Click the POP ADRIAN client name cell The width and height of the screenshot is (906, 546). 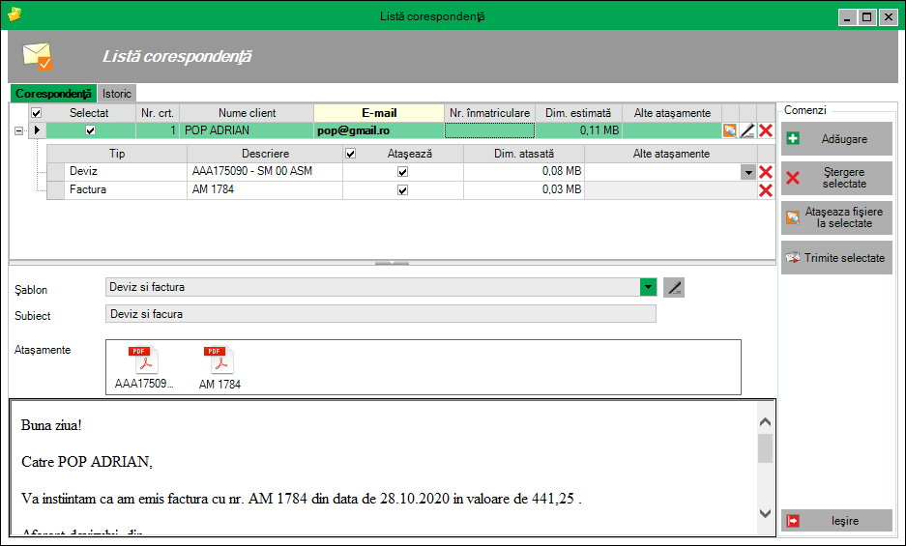click(247, 130)
